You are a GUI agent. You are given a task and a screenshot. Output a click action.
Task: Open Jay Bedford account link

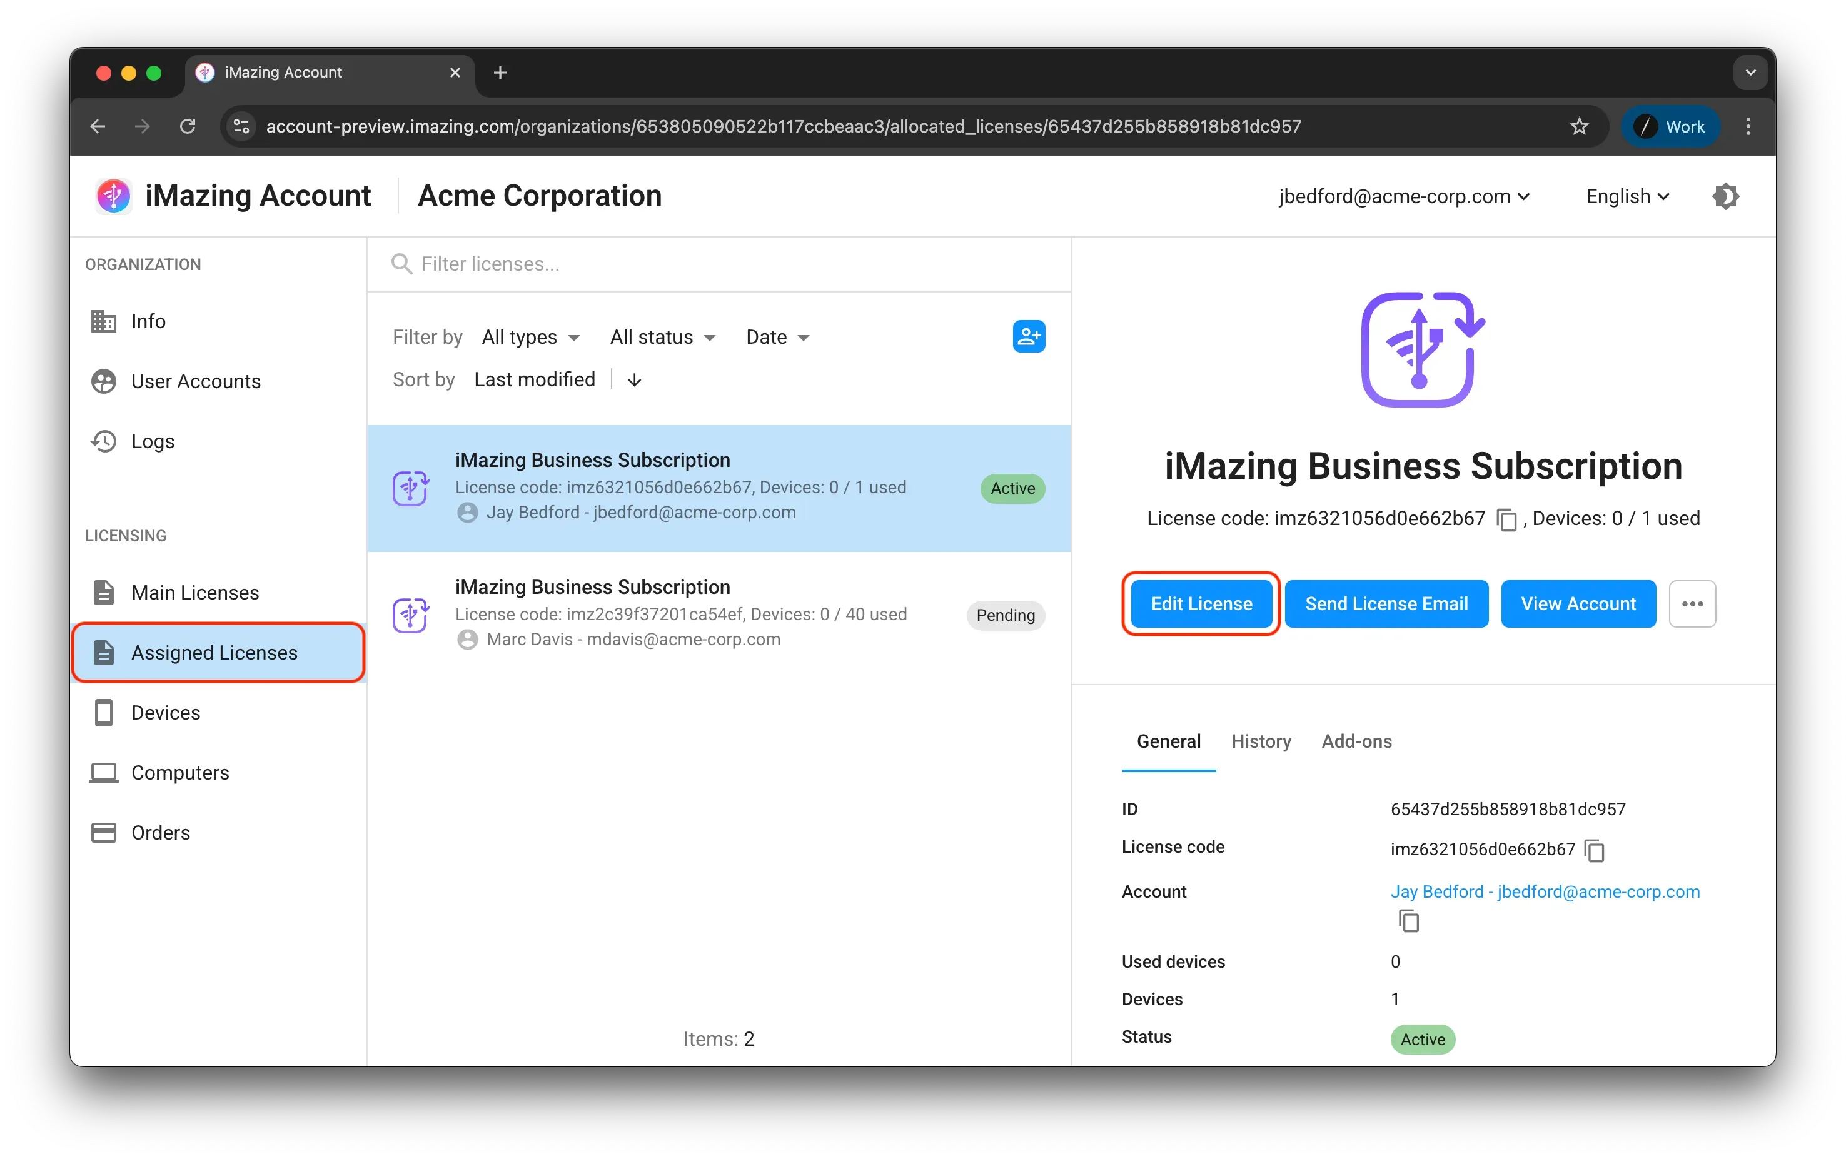(x=1545, y=891)
